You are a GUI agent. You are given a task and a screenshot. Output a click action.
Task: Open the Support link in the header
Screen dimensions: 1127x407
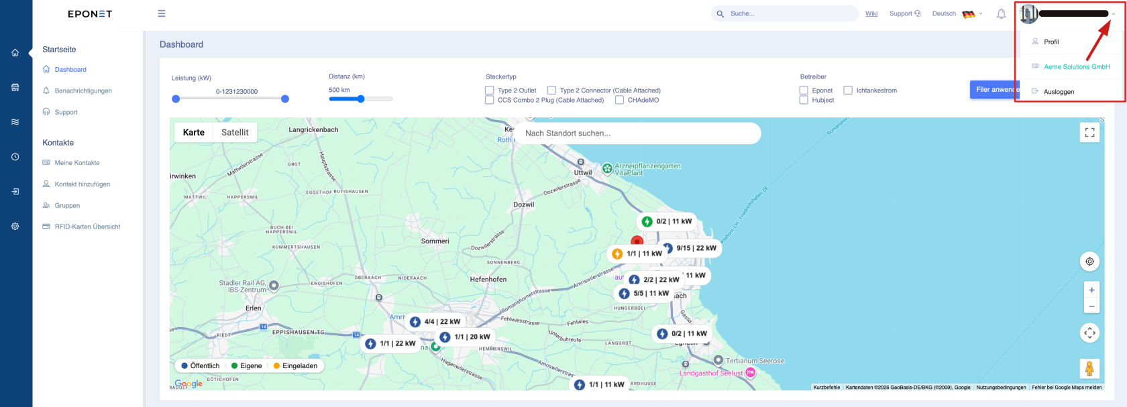(905, 13)
